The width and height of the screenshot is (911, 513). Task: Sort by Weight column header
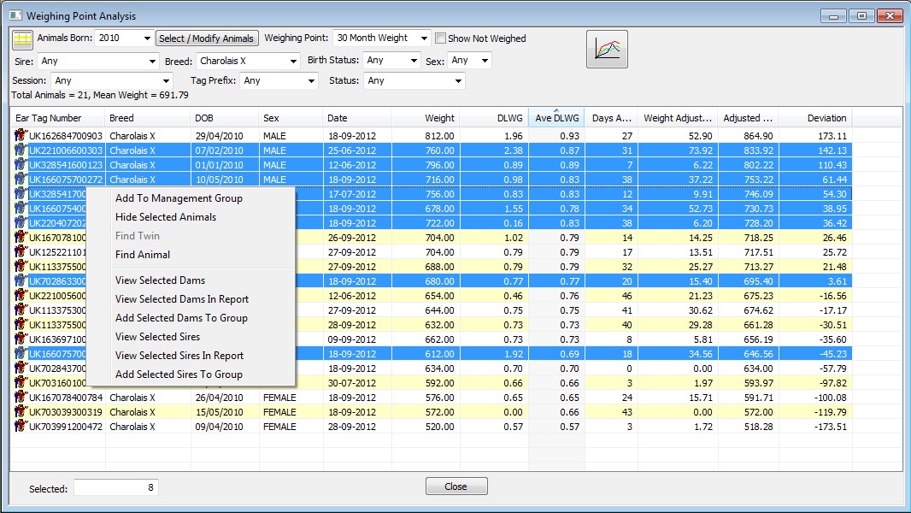point(426,118)
